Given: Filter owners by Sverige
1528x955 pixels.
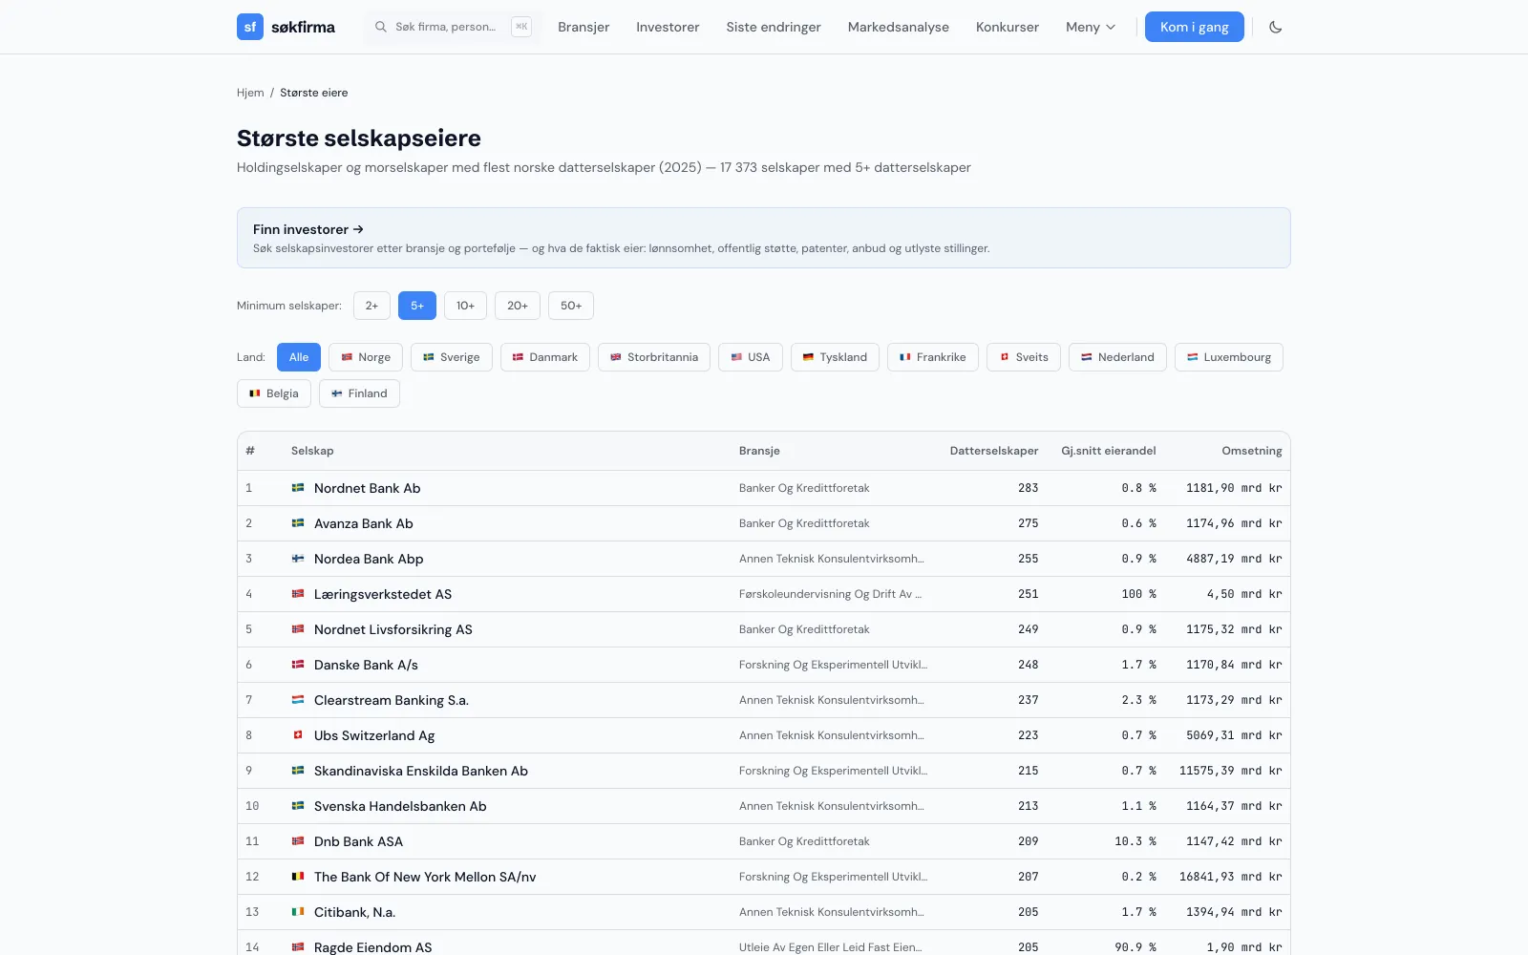Looking at the screenshot, I should 452,357.
